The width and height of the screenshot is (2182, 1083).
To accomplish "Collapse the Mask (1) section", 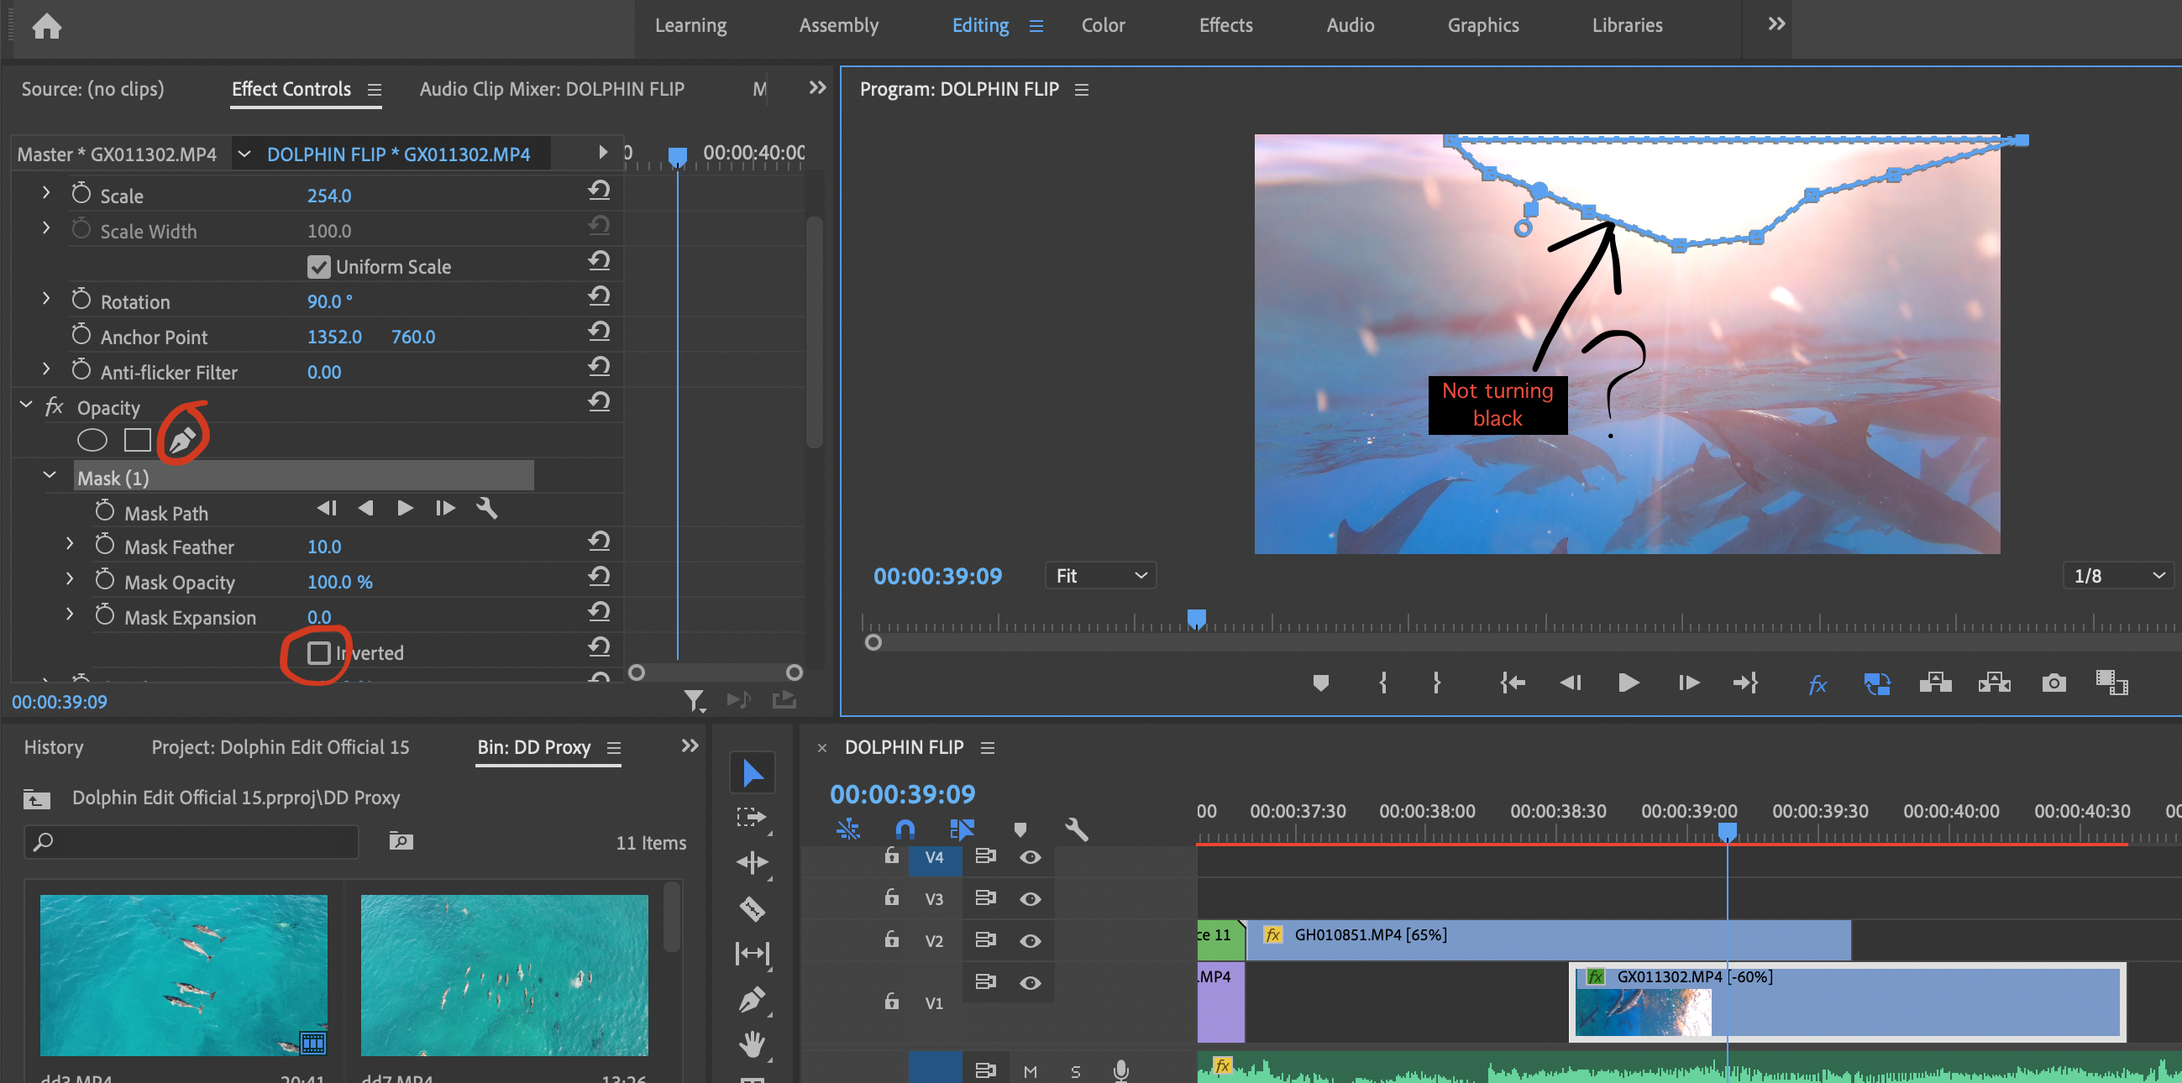I will 49,475.
